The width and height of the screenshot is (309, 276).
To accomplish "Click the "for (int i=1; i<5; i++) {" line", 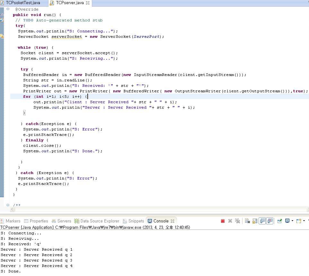I will point(55,96).
